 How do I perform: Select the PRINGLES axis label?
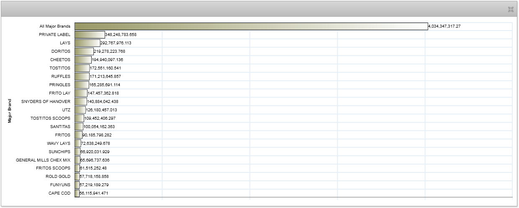click(x=59, y=85)
